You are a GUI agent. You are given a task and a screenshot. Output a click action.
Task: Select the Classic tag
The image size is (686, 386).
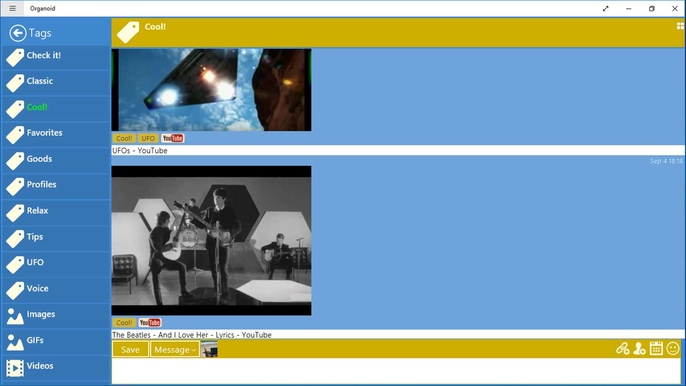[x=56, y=83]
